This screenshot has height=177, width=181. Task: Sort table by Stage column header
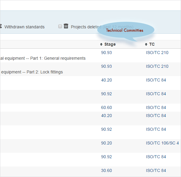pyautogui.click(x=110, y=44)
